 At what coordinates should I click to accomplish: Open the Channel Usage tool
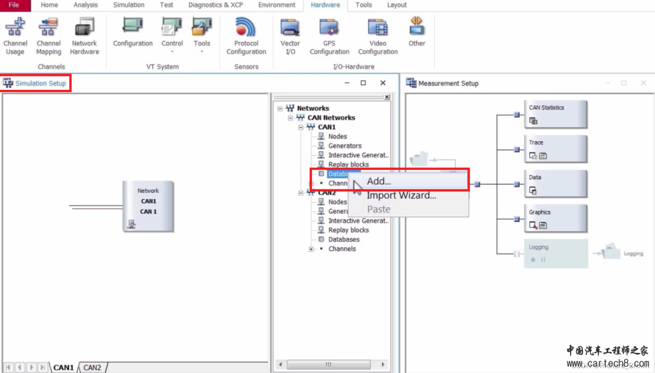[x=15, y=36]
